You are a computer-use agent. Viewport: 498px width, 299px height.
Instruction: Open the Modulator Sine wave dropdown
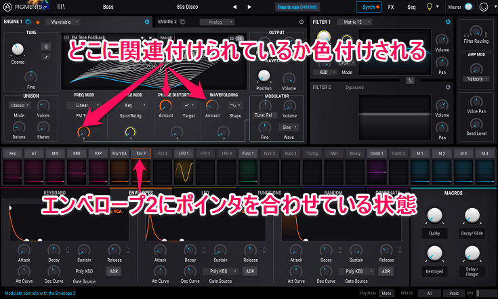pyautogui.click(x=289, y=127)
